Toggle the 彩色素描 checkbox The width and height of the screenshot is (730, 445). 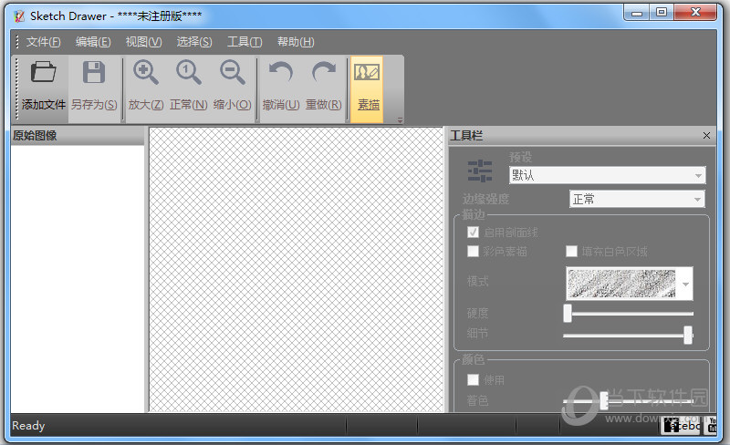pos(473,252)
